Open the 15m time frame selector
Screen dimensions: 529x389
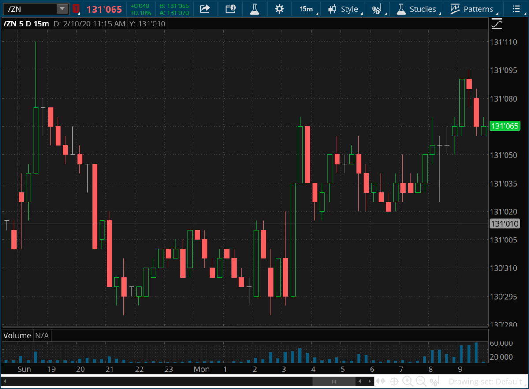coord(306,9)
